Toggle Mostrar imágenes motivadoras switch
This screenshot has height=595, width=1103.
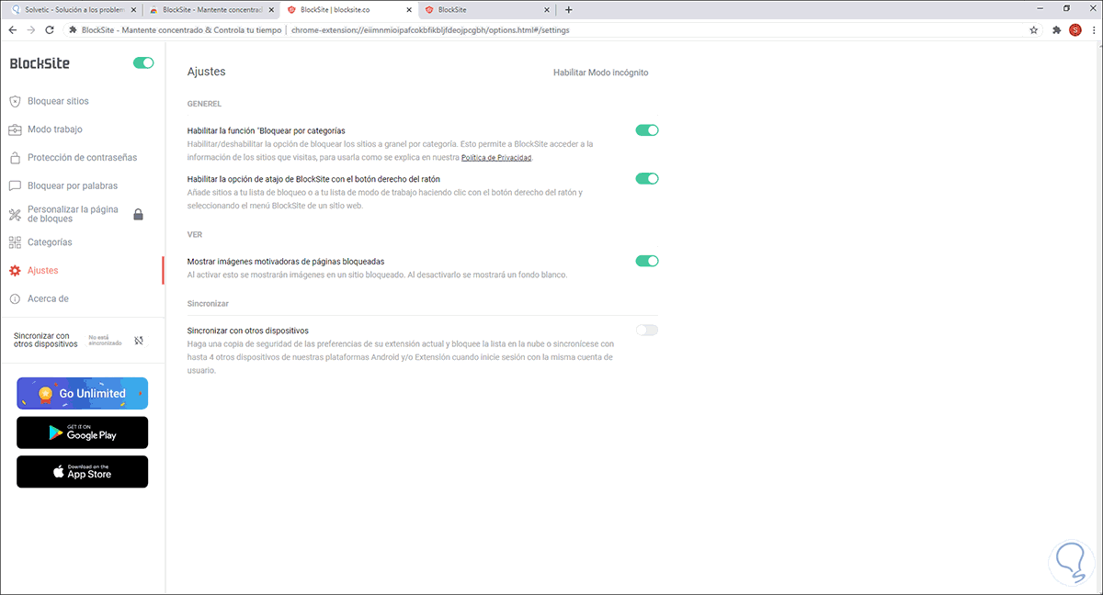[647, 261]
